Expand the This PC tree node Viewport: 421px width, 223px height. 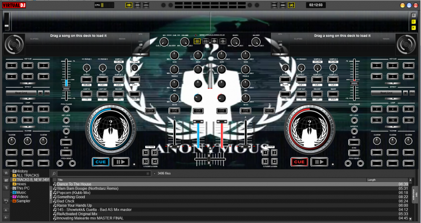pyautogui.click(x=11, y=188)
